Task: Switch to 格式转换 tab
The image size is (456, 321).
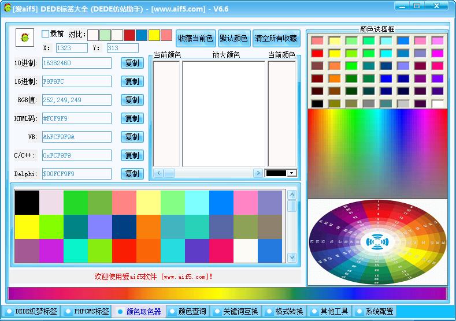Action: pos(284,311)
